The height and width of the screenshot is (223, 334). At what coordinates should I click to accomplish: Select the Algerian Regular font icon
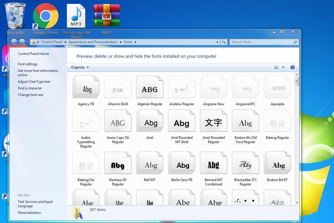(150, 87)
